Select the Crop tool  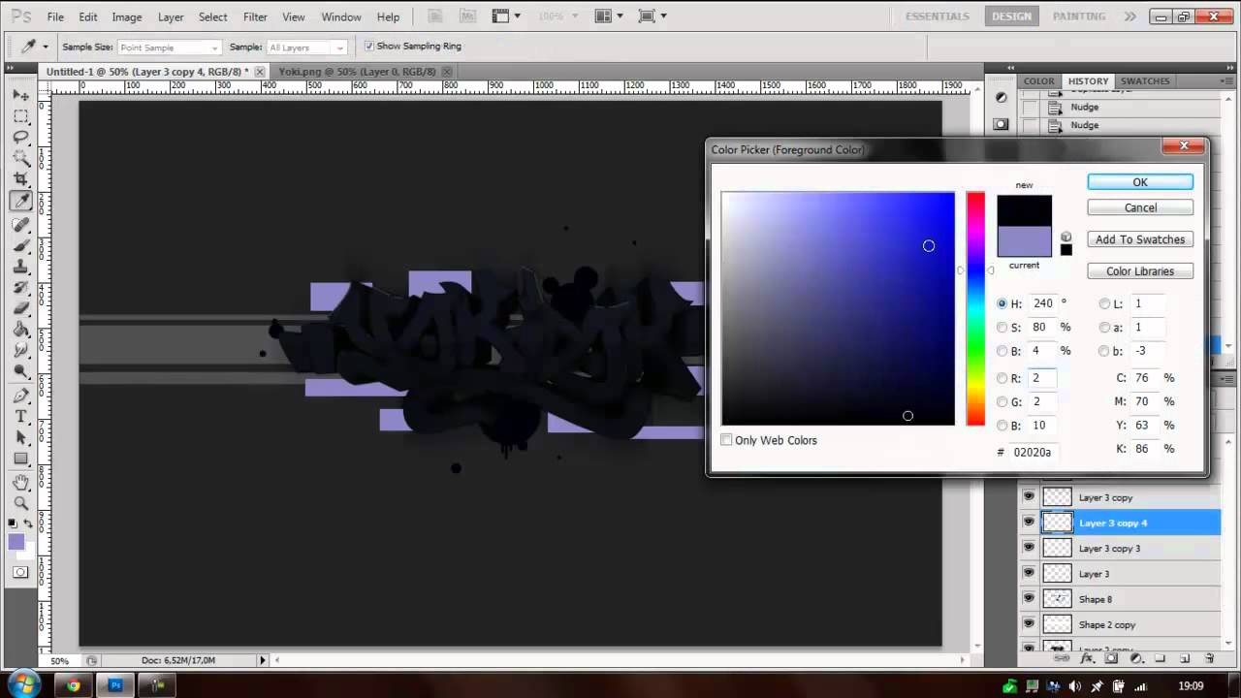[x=20, y=180]
